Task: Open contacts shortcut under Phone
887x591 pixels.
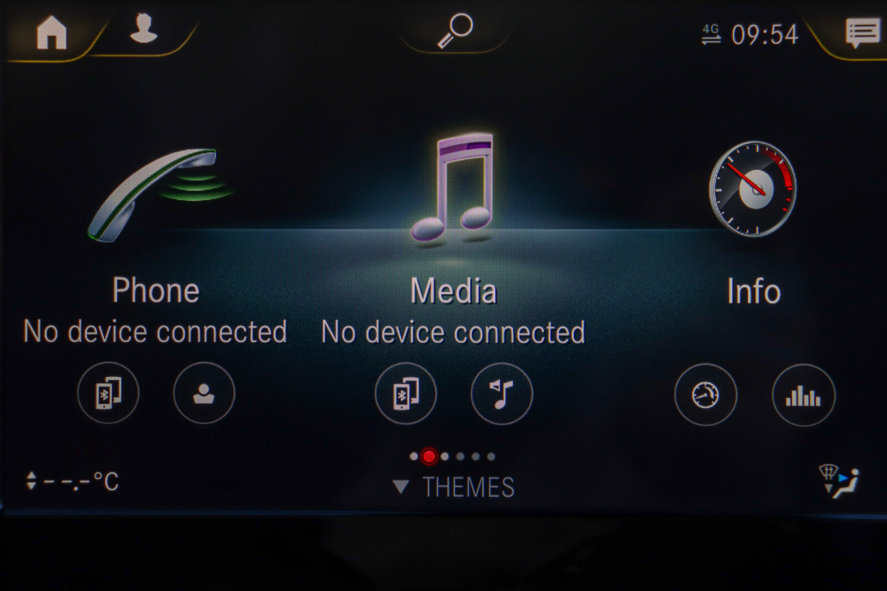Action: pos(204,393)
